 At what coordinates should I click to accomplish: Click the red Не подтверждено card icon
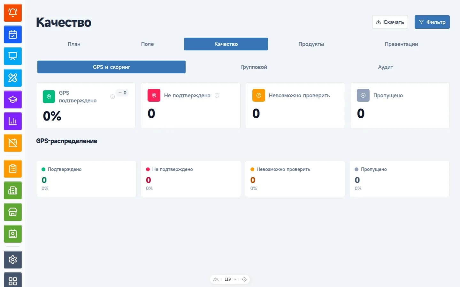coord(154,95)
